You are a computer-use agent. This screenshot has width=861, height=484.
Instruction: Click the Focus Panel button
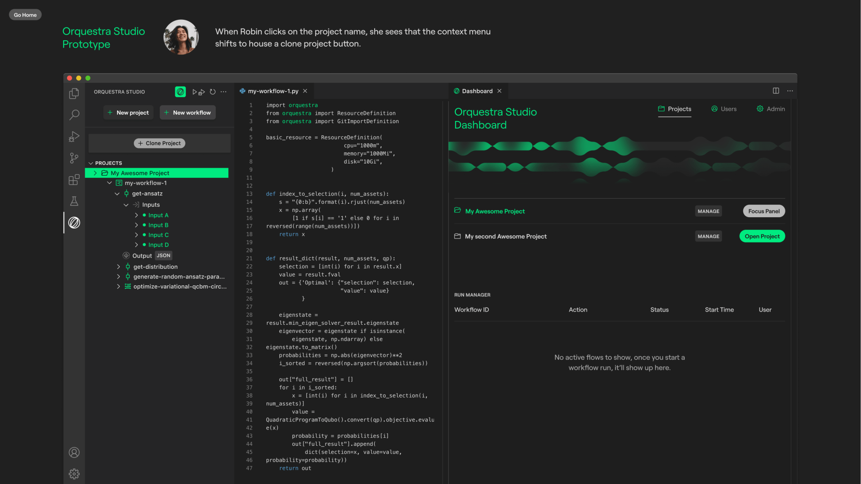764,211
